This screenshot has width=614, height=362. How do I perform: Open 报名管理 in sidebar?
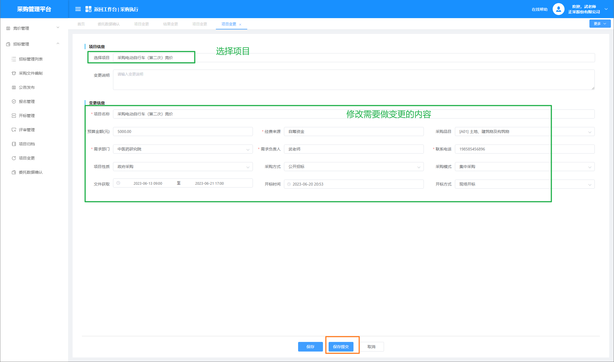(27, 102)
